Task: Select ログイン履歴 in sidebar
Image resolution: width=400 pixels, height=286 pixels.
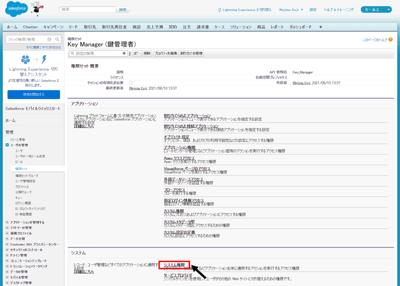Action: tap(23, 203)
